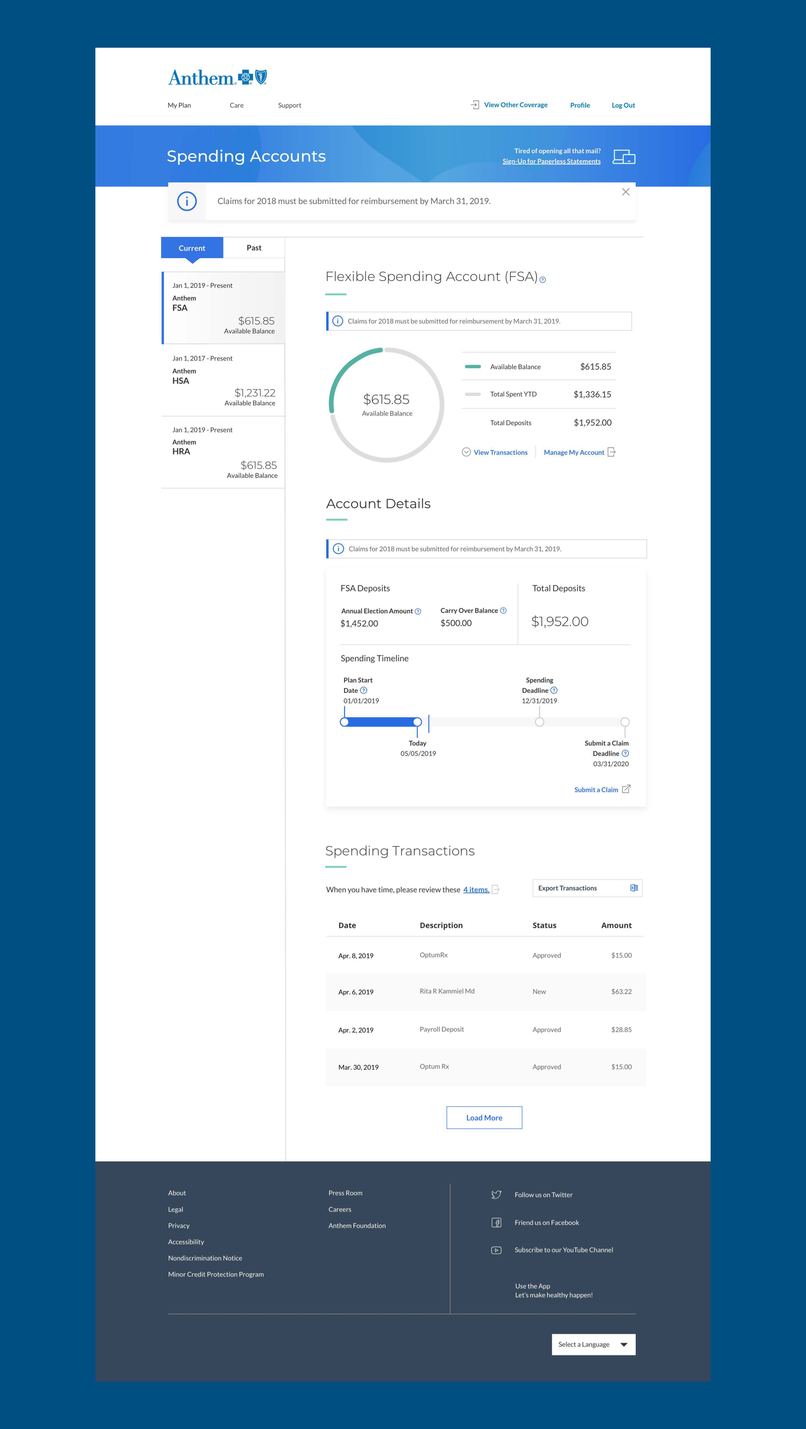Click the Load More button
The width and height of the screenshot is (806, 1429).
click(x=484, y=1118)
